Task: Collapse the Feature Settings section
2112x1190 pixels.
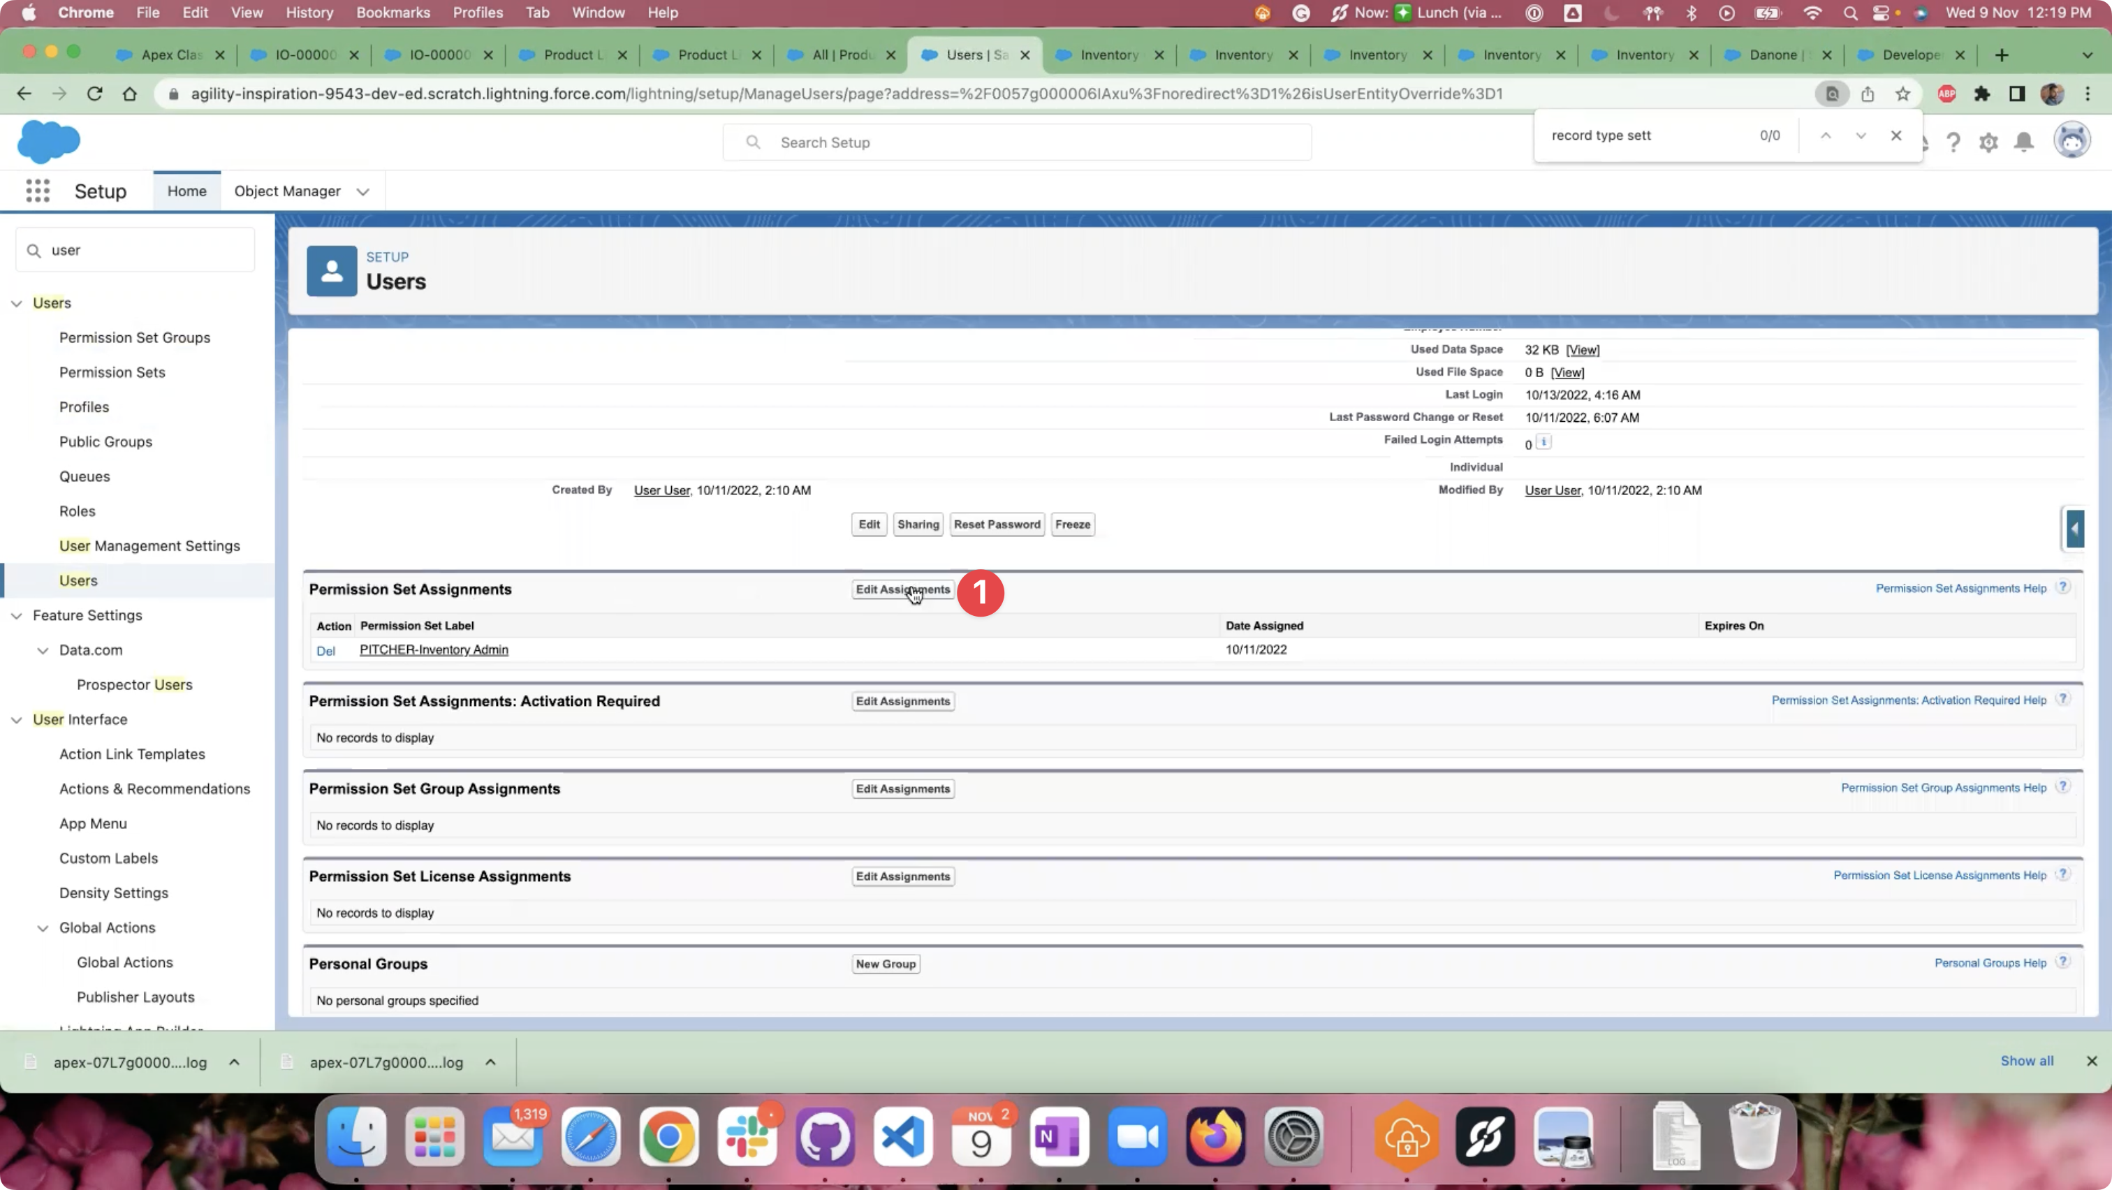Action: pyautogui.click(x=16, y=615)
